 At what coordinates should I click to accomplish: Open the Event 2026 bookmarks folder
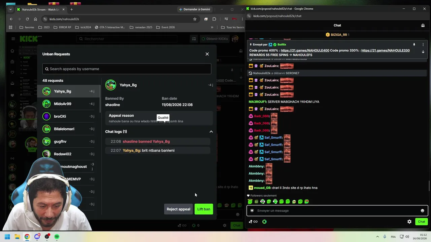click(165, 27)
